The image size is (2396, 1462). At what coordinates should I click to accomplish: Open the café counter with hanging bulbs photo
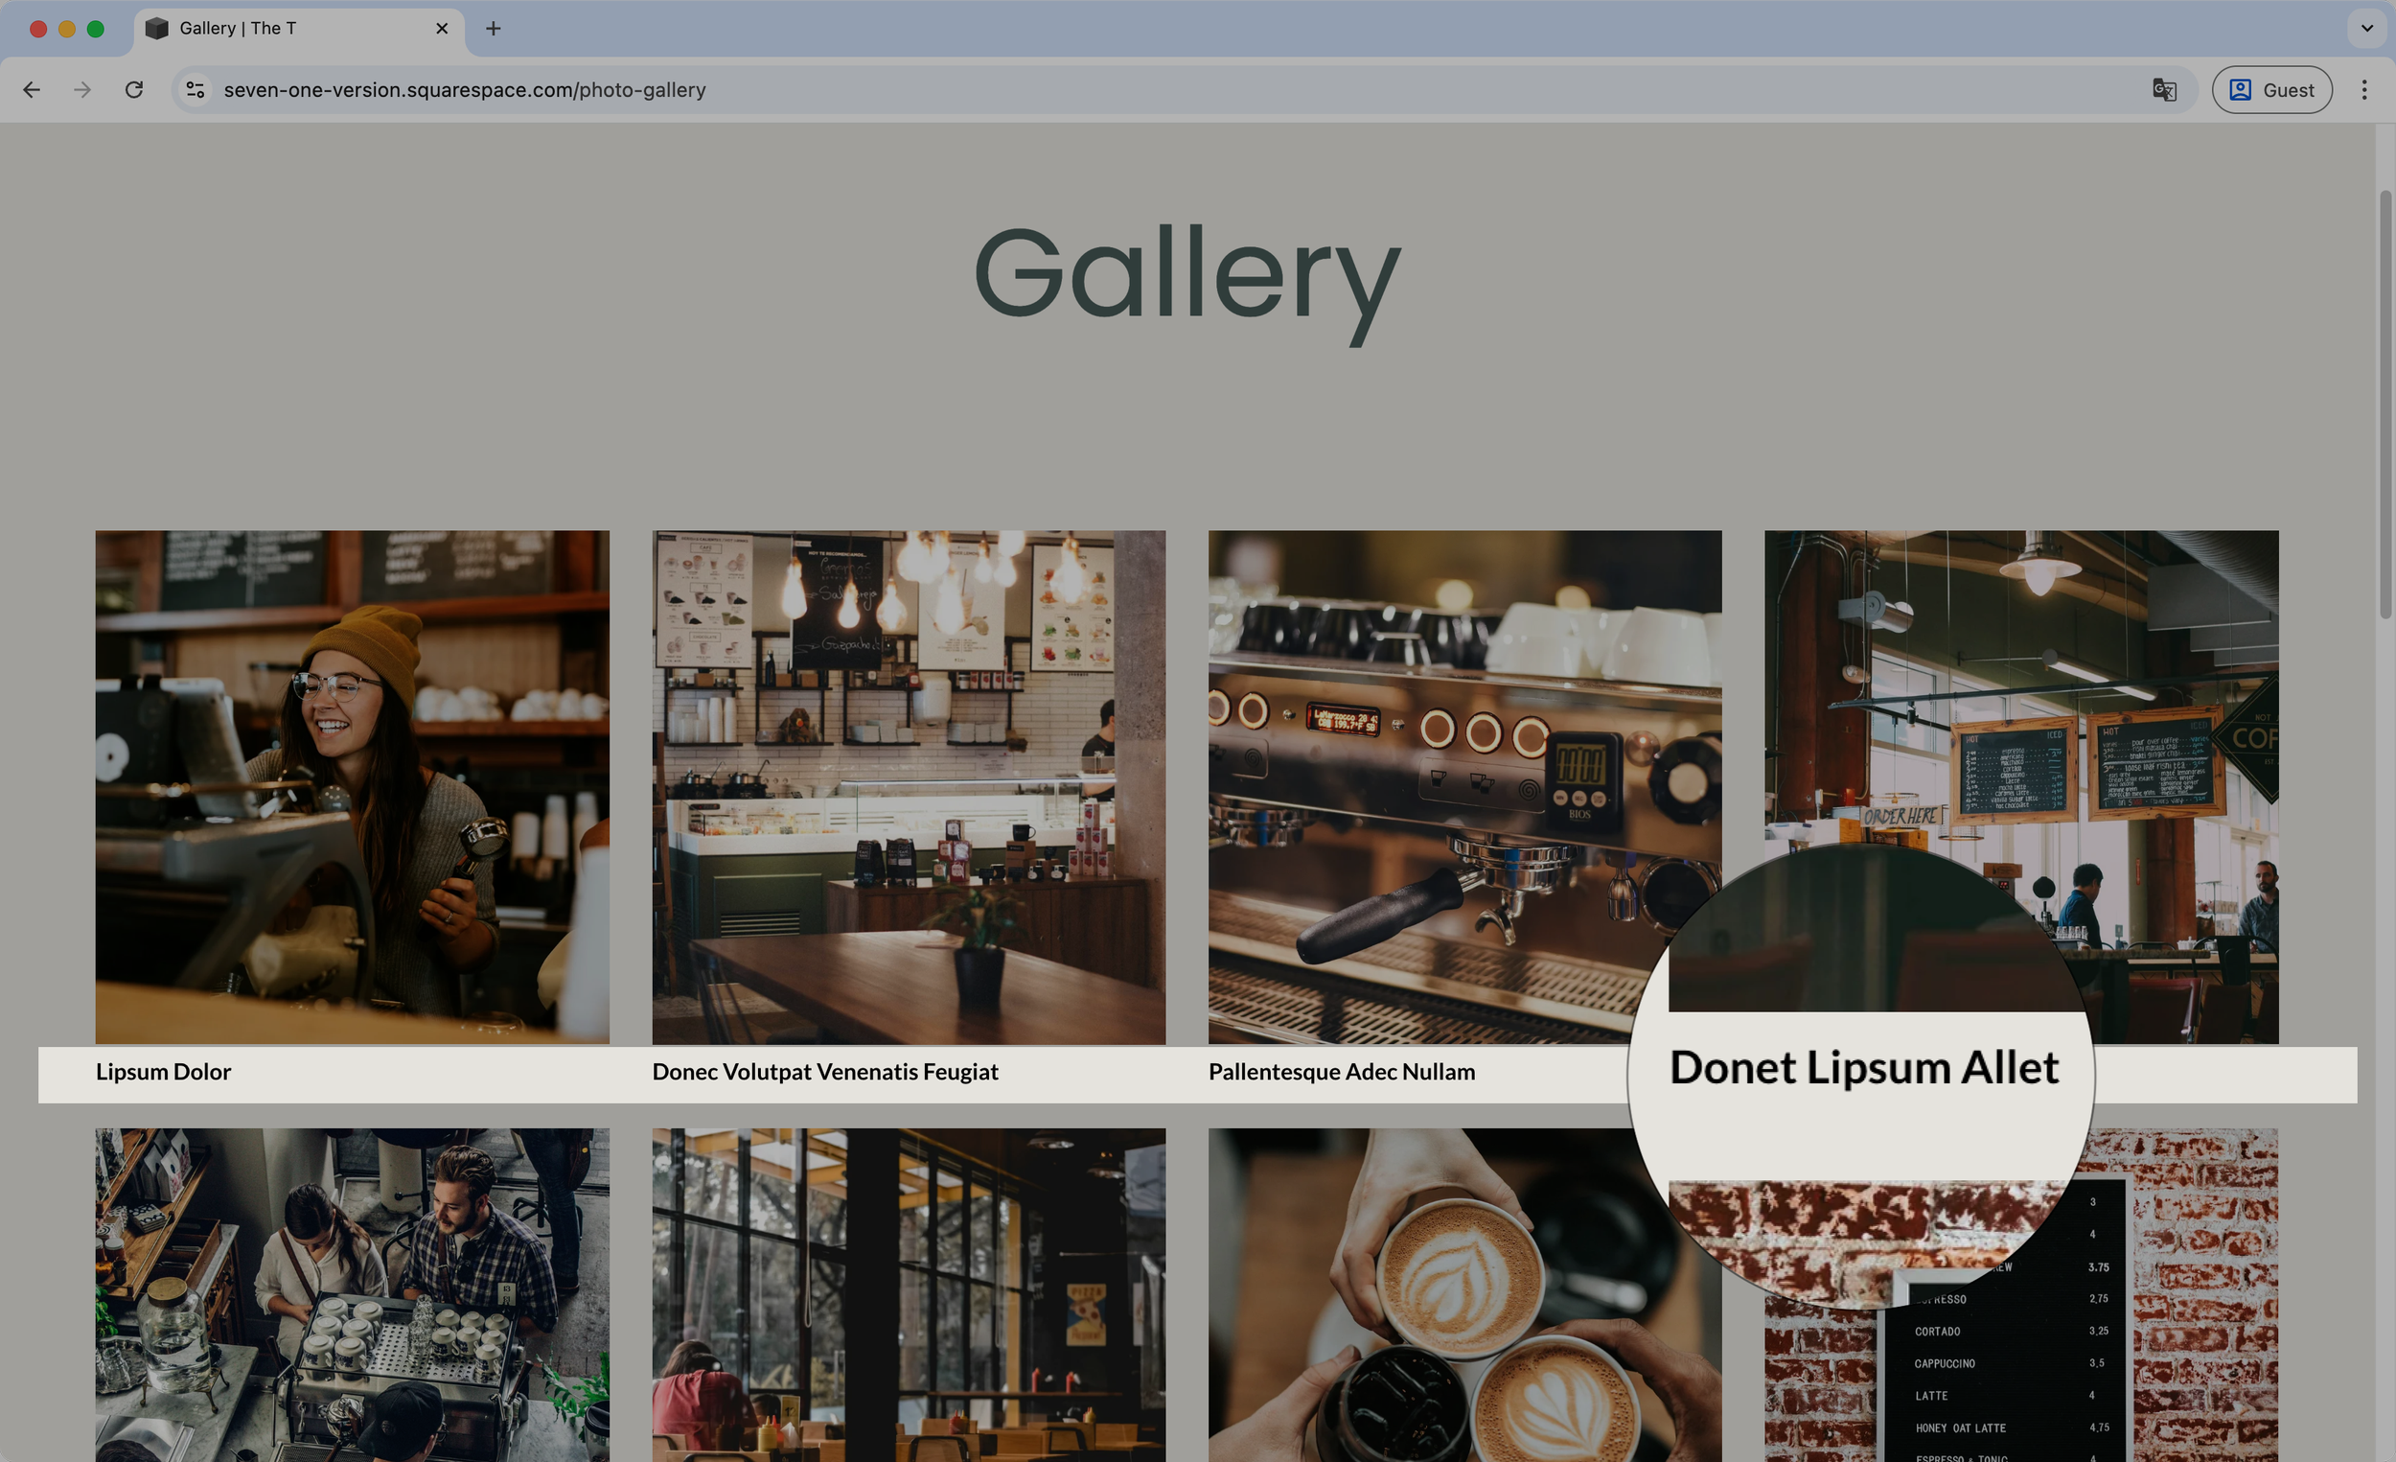pyautogui.click(x=909, y=786)
